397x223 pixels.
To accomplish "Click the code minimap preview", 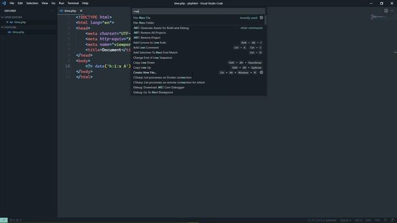I will point(379,17).
